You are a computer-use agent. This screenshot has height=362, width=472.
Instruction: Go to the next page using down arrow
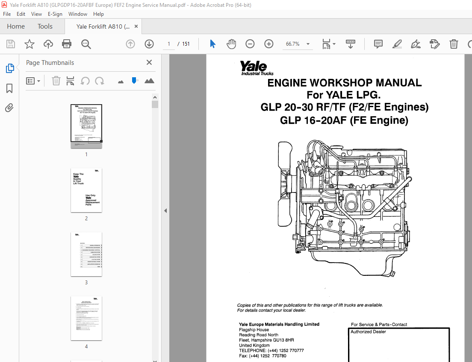149,44
